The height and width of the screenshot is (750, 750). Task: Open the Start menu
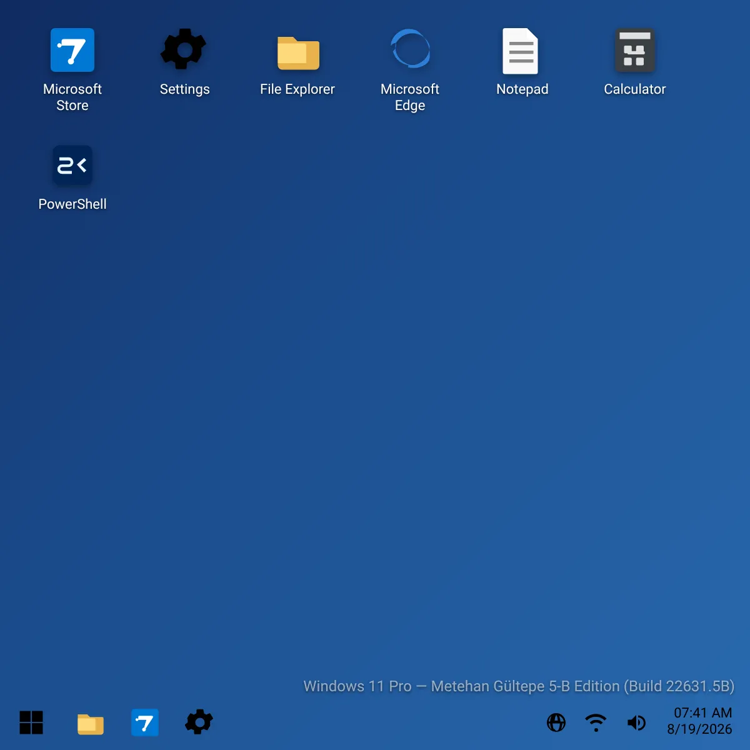pyautogui.click(x=31, y=722)
